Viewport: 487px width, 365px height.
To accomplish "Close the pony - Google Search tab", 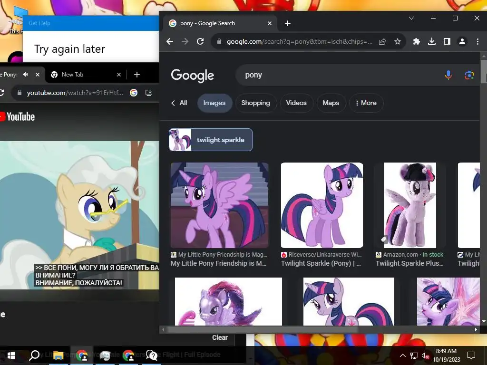I will [x=270, y=23].
